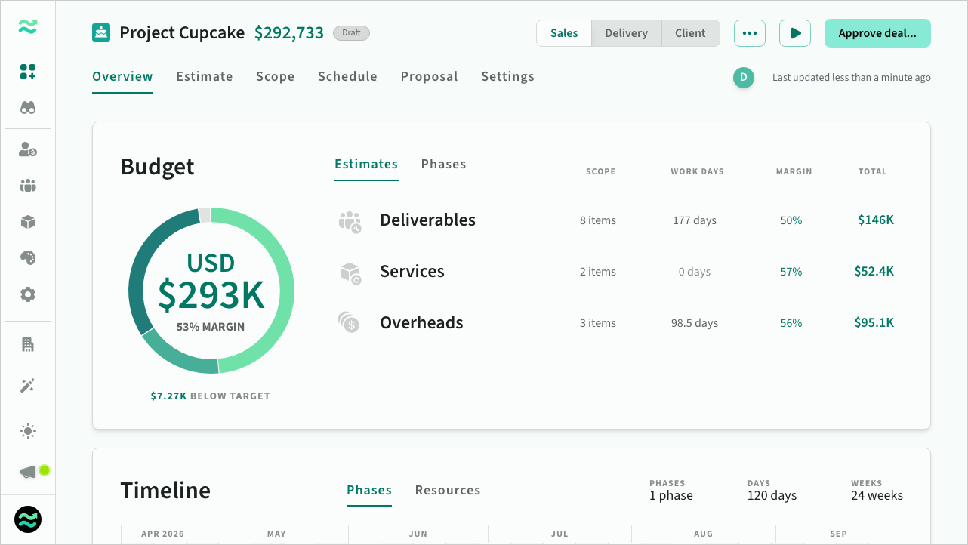Click the budget donut chart
Viewport: 968px width, 545px height.
click(x=211, y=291)
